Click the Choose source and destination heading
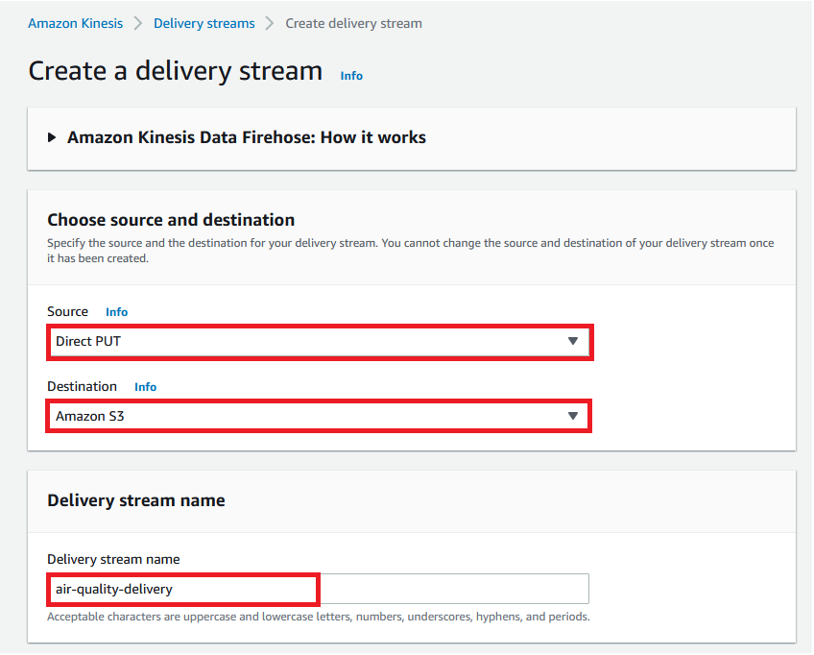The width and height of the screenshot is (814, 655). pyautogui.click(x=171, y=220)
